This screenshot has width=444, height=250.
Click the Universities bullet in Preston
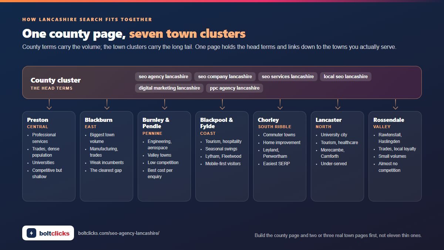coord(43,163)
